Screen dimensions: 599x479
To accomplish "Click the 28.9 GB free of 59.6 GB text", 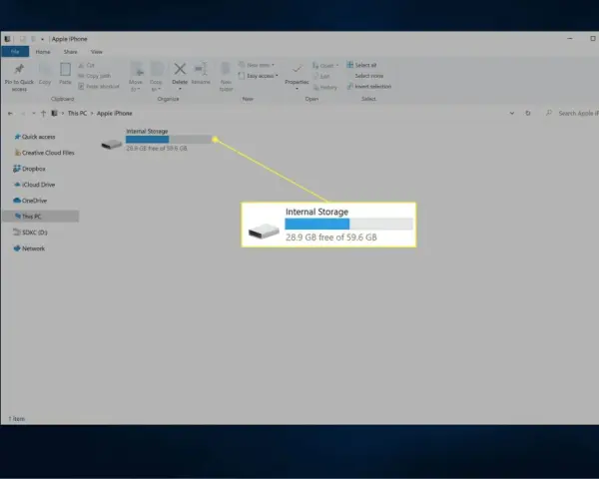I will pos(157,149).
